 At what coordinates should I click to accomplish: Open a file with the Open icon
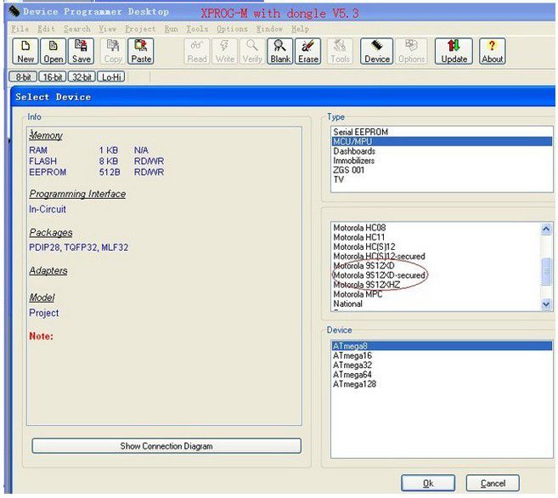[x=54, y=51]
